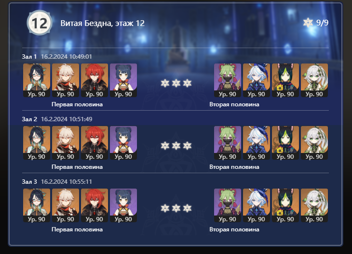Click the title Витая Бездна, этаж 12
Viewport: 352px width, 254px height.
click(102, 23)
